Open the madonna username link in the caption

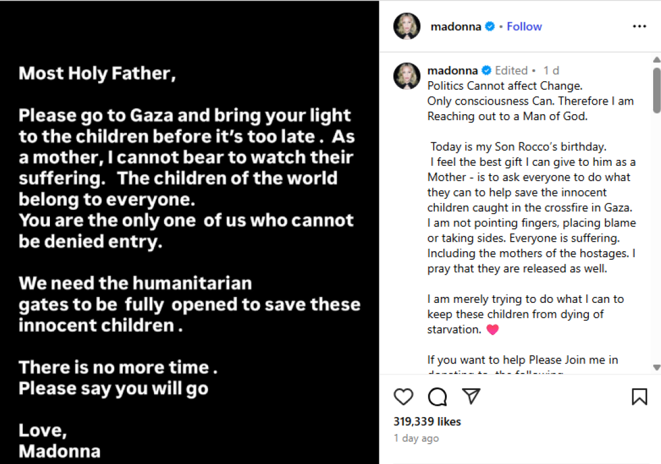coord(452,70)
